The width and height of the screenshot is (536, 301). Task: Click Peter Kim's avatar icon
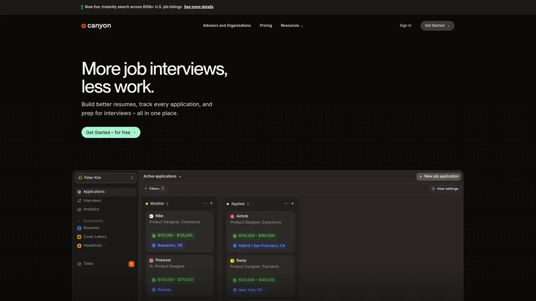tap(80, 178)
